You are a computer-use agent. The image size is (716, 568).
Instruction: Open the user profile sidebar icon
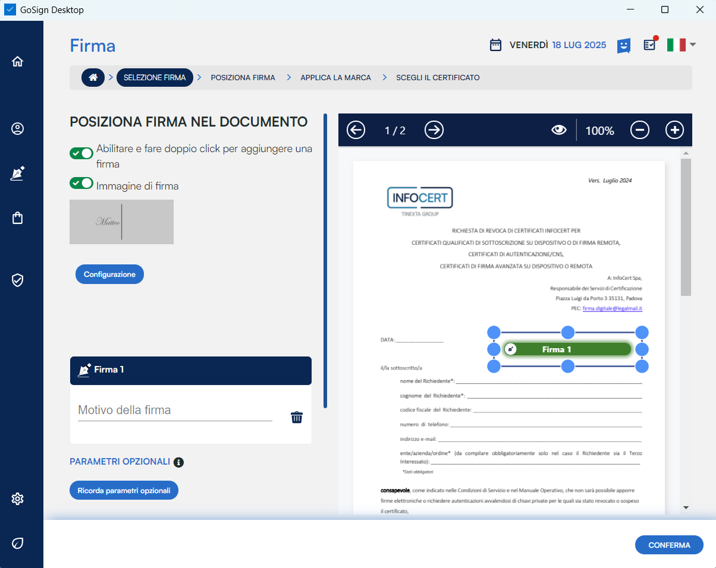pos(18,128)
